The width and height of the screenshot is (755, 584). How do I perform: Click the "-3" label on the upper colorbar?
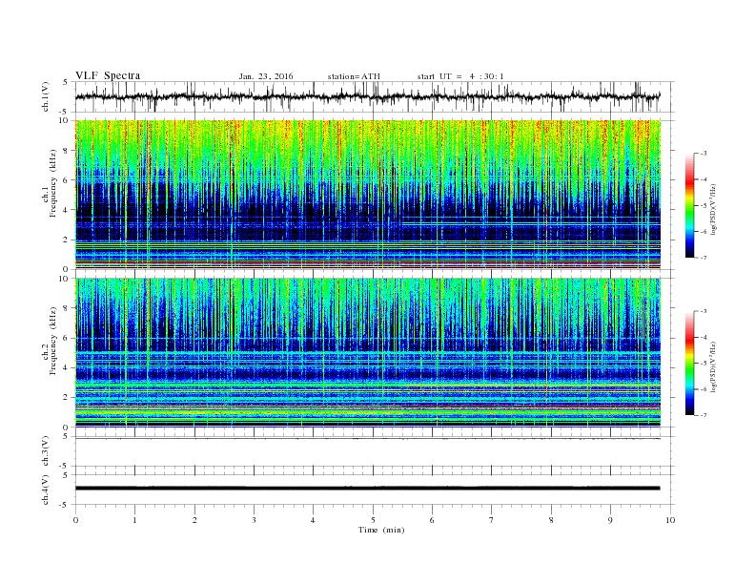[x=703, y=154]
